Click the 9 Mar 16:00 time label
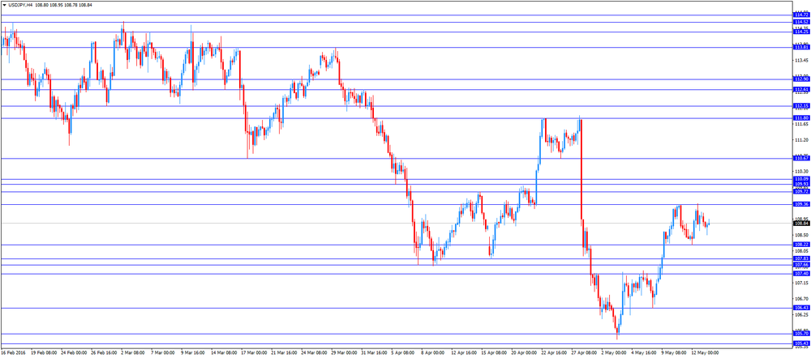This screenshot has width=811, height=358. pyautogui.click(x=194, y=353)
